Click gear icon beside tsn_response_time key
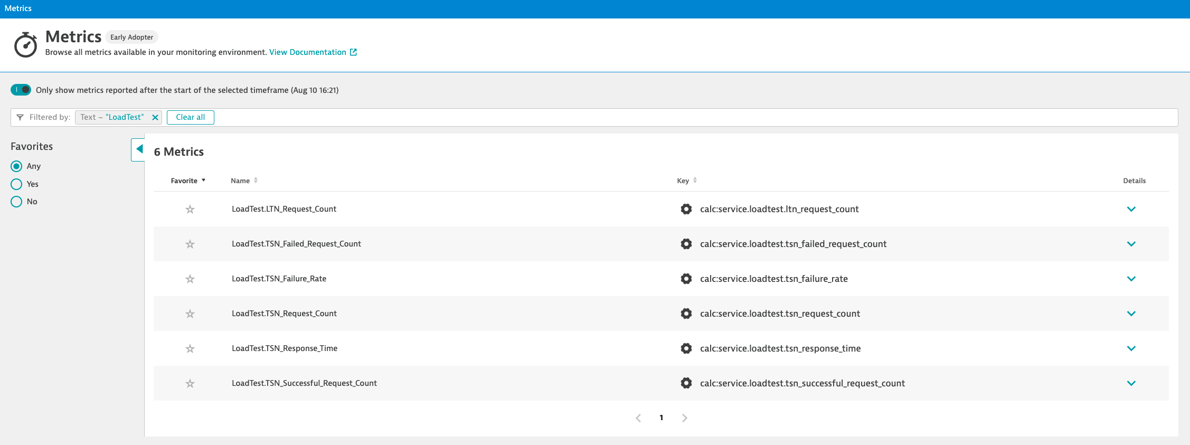The height and width of the screenshot is (445, 1190). click(686, 348)
